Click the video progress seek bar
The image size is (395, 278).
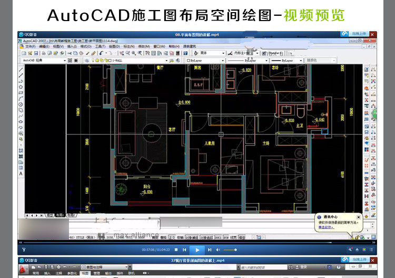coord(197,243)
